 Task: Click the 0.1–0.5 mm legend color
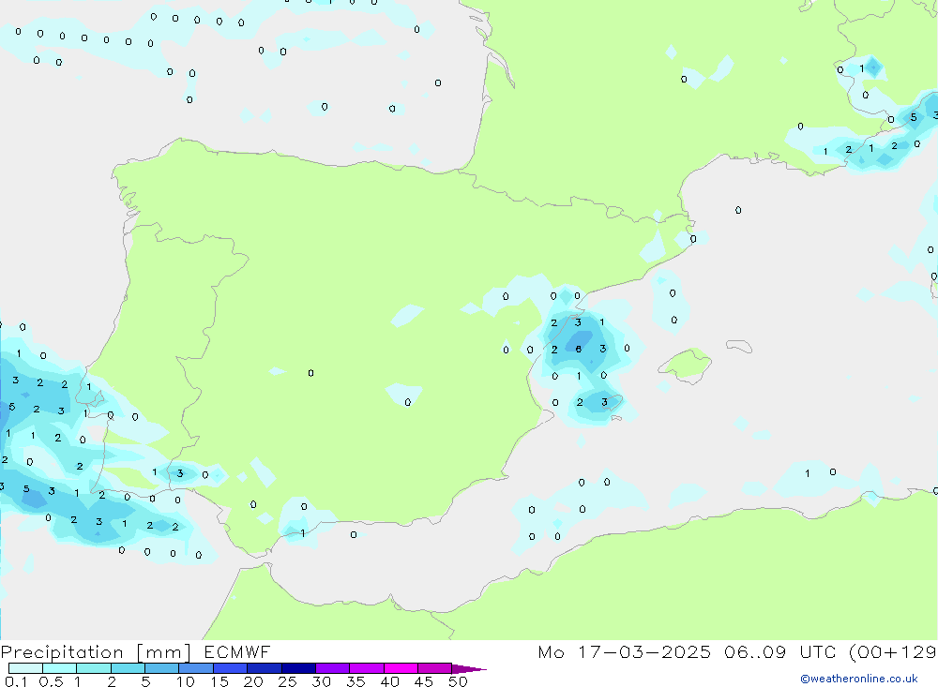pos(25,668)
